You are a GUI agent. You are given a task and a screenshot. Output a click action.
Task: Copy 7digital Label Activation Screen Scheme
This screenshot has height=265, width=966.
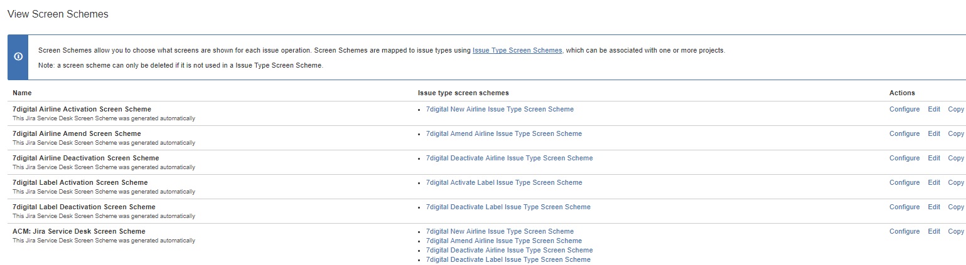[x=956, y=182]
